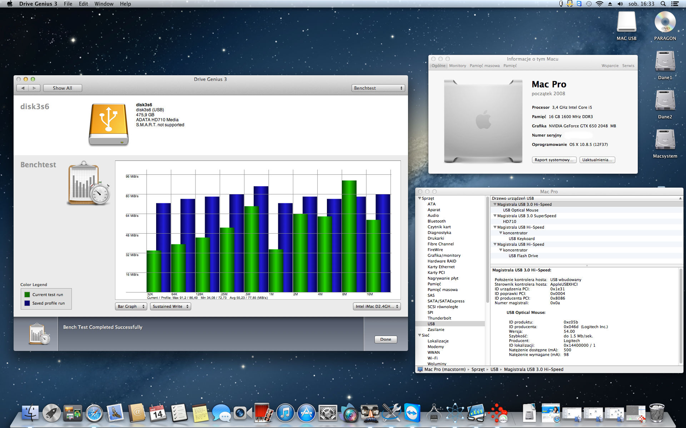
Task: Open the Trash in the Dock
Action: coord(657,413)
